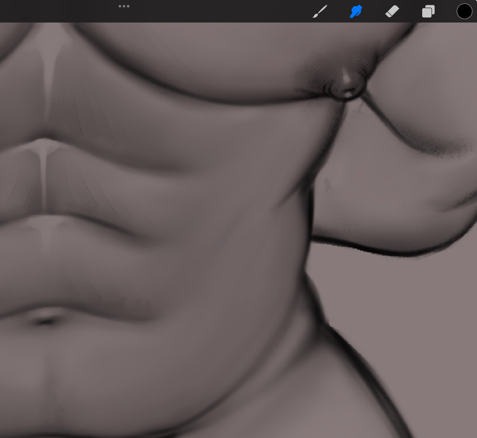The image size is (477, 438).
Task: Tap the small white highlight near canvas top
Action: click(x=346, y=77)
